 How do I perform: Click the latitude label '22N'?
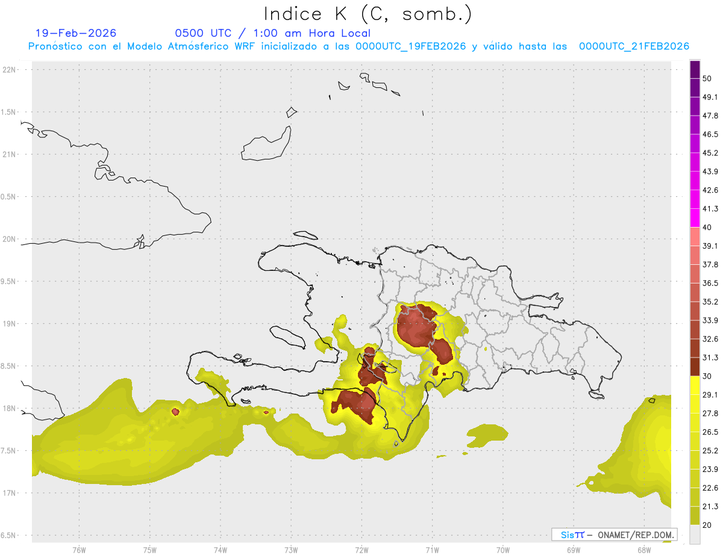(9, 70)
